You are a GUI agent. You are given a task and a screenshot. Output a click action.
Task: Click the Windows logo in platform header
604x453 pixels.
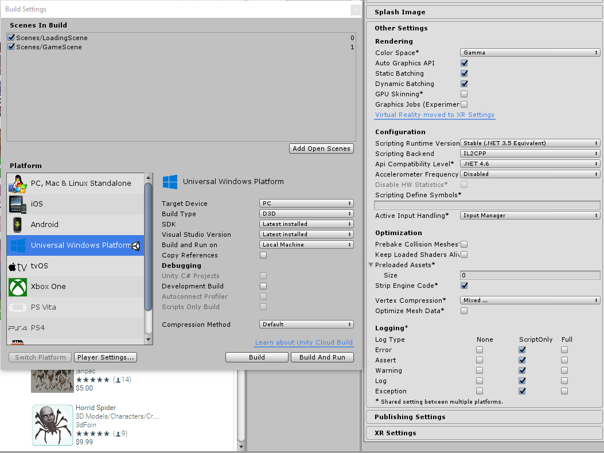[x=170, y=182]
